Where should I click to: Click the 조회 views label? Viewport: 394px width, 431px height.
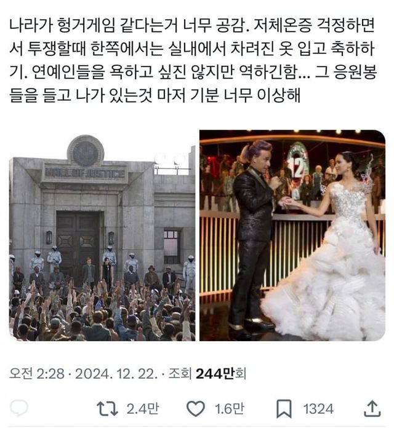click(x=180, y=374)
